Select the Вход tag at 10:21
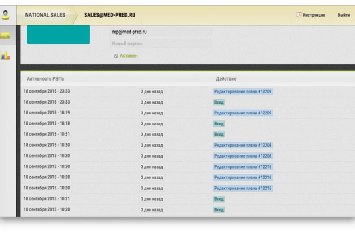The height and width of the screenshot is (233, 355). (x=219, y=199)
